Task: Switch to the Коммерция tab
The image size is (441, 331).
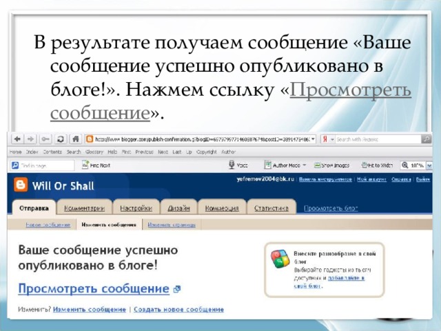Action: tap(222, 208)
